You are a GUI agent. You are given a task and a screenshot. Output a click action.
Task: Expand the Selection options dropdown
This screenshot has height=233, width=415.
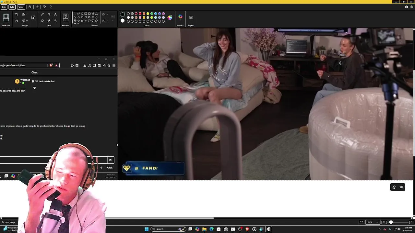pyautogui.click(x=6, y=20)
